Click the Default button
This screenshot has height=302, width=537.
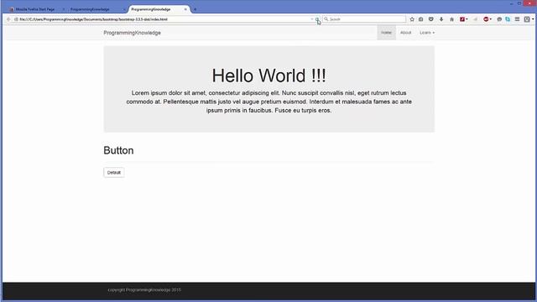114,172
